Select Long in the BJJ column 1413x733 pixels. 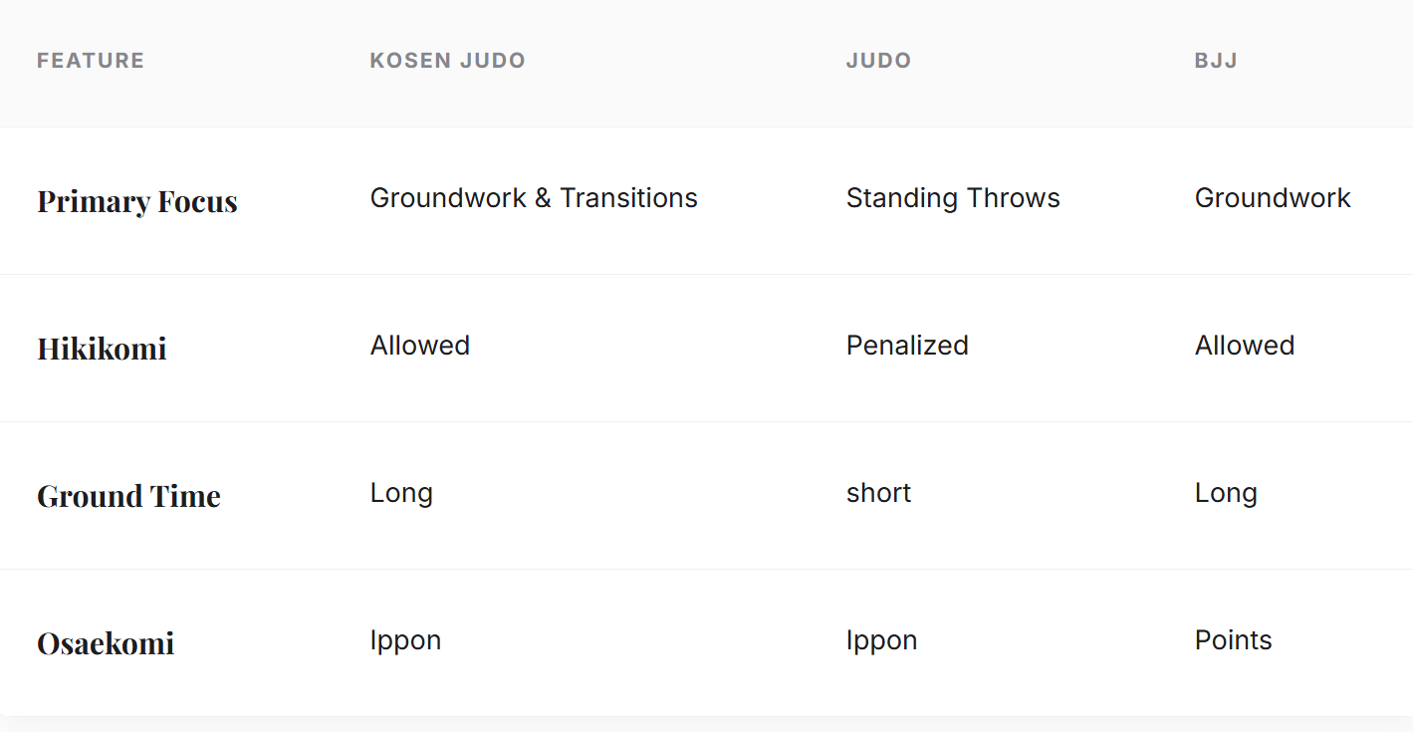pyautogui.click(x=1226, y=493)
